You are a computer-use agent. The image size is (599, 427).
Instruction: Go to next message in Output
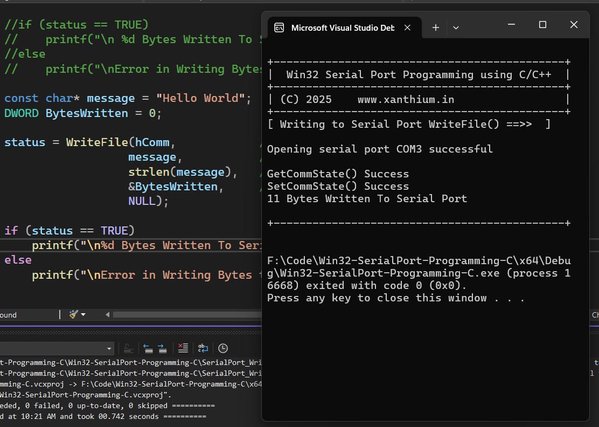pos(162,348)
